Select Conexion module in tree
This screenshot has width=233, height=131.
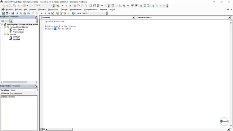pos(16,37)
